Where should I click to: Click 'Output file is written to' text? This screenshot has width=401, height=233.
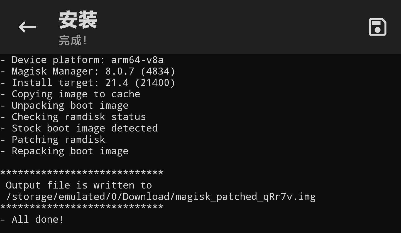[x=79, y=185]
